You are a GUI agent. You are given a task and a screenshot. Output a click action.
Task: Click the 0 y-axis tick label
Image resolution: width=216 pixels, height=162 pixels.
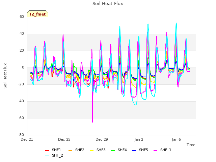(x=23, y=67)
